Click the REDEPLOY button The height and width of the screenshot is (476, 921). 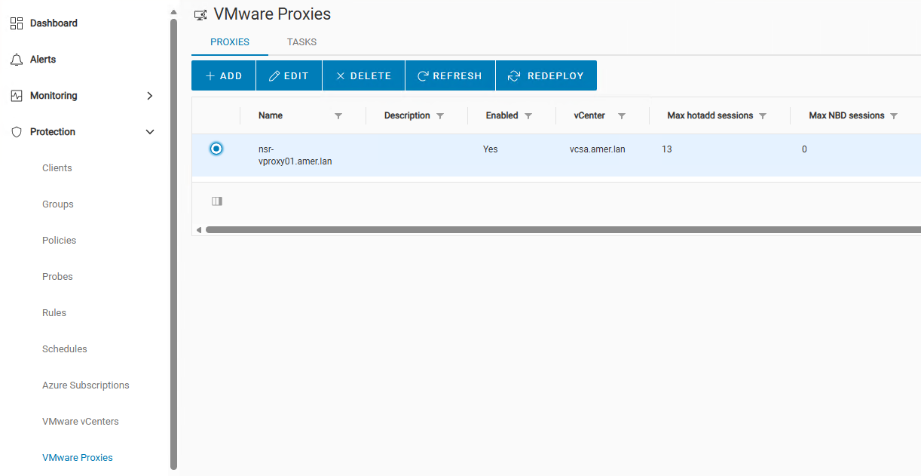[x=546, y=75]
